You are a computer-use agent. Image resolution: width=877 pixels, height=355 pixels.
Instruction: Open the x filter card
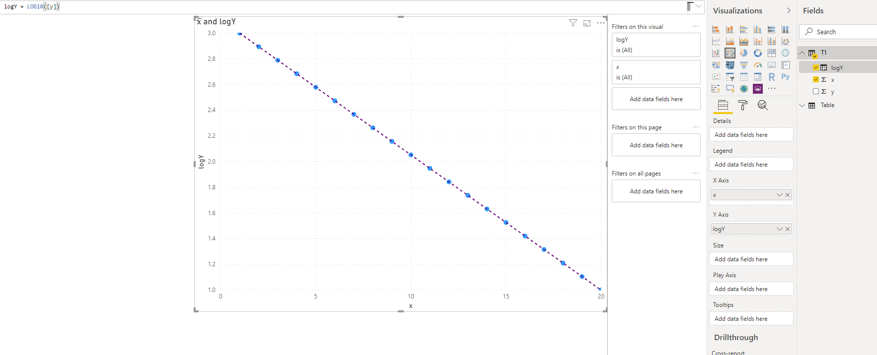[x=656, y=72]
